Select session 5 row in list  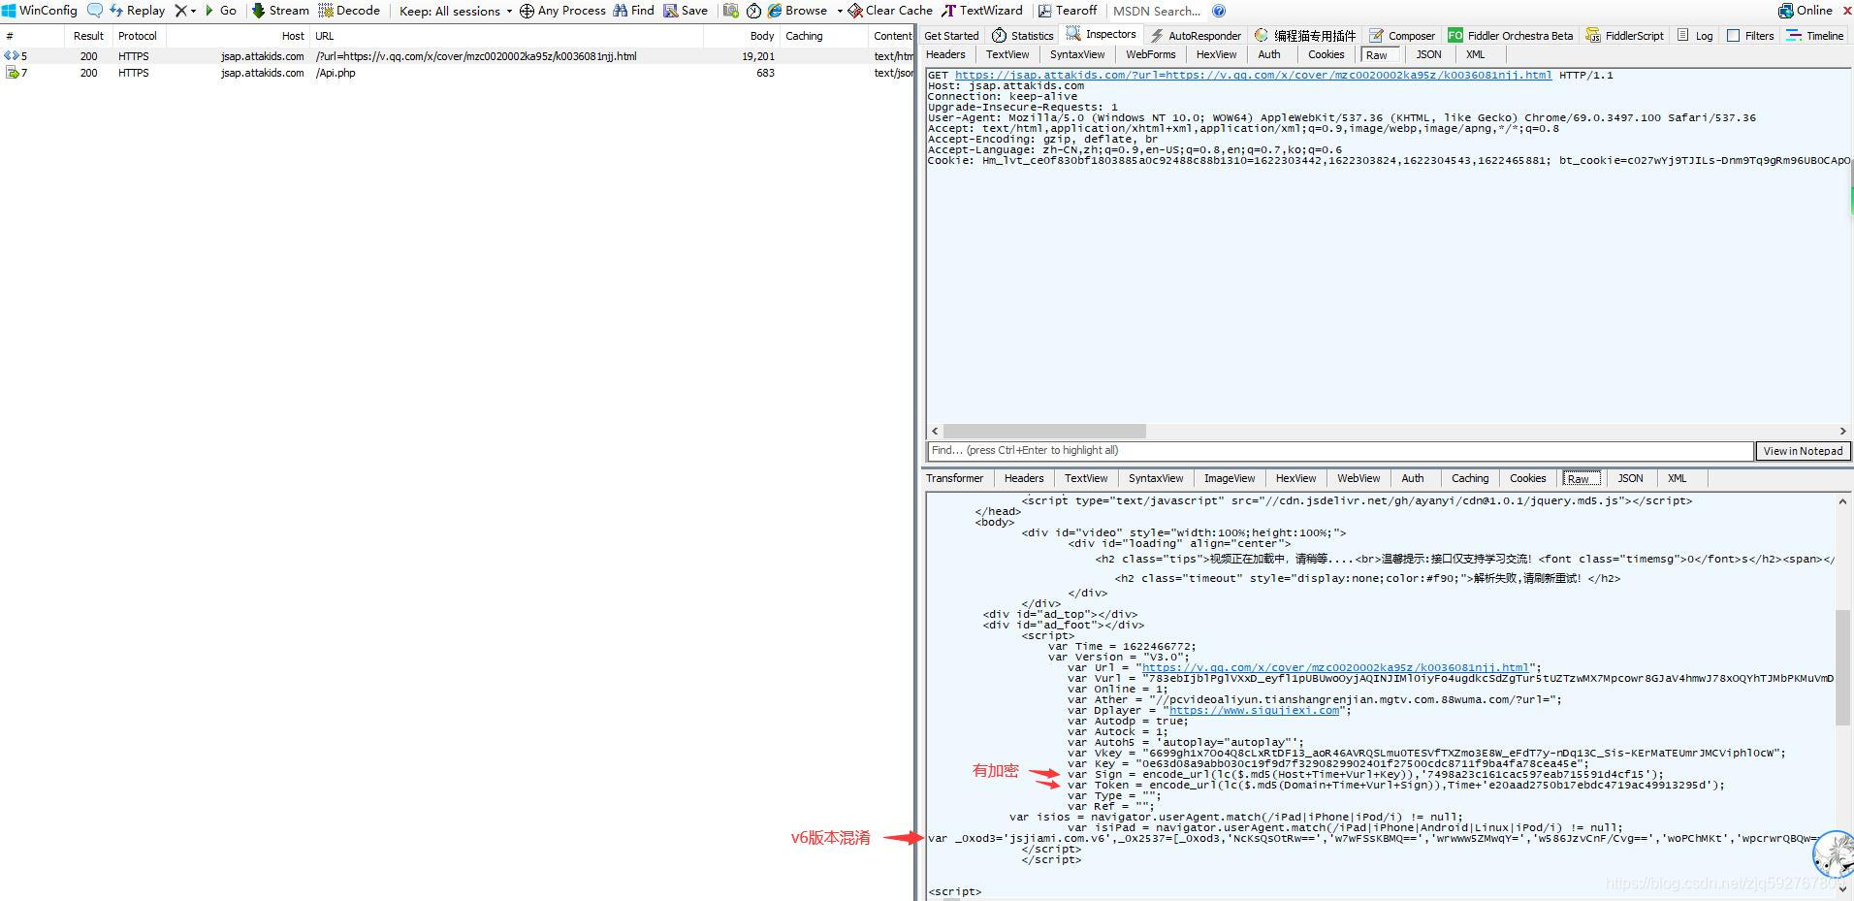pos(456,56)
